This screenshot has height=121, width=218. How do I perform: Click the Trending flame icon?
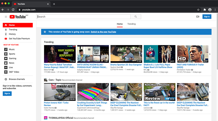(6, 30)
